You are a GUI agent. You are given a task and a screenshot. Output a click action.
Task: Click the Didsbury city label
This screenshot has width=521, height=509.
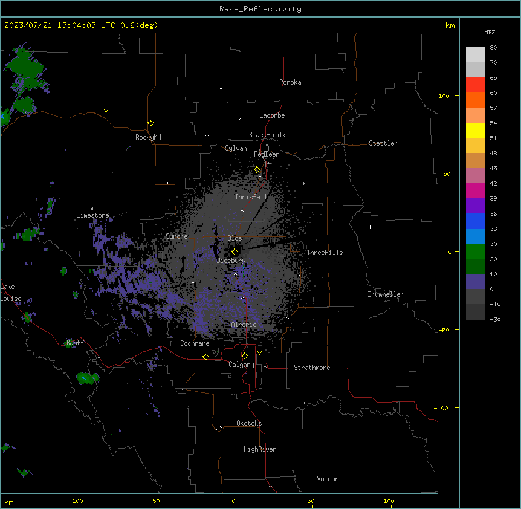tap(231, 261)
